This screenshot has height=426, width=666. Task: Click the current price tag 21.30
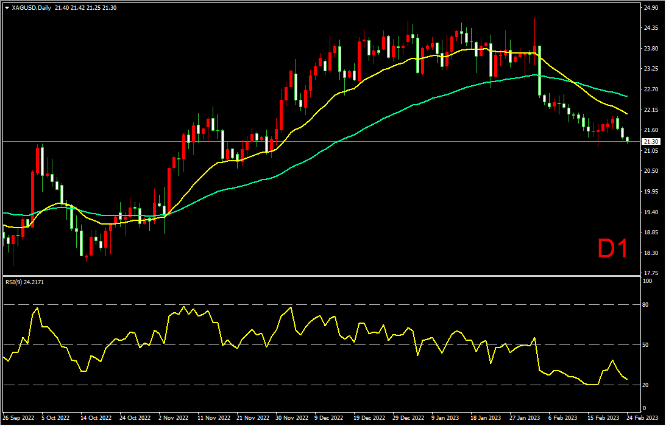651,141
